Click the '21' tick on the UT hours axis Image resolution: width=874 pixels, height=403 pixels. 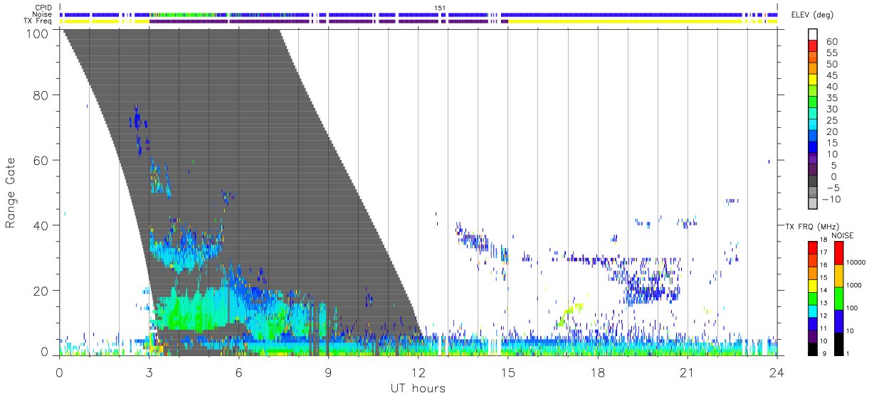point(687,372)
